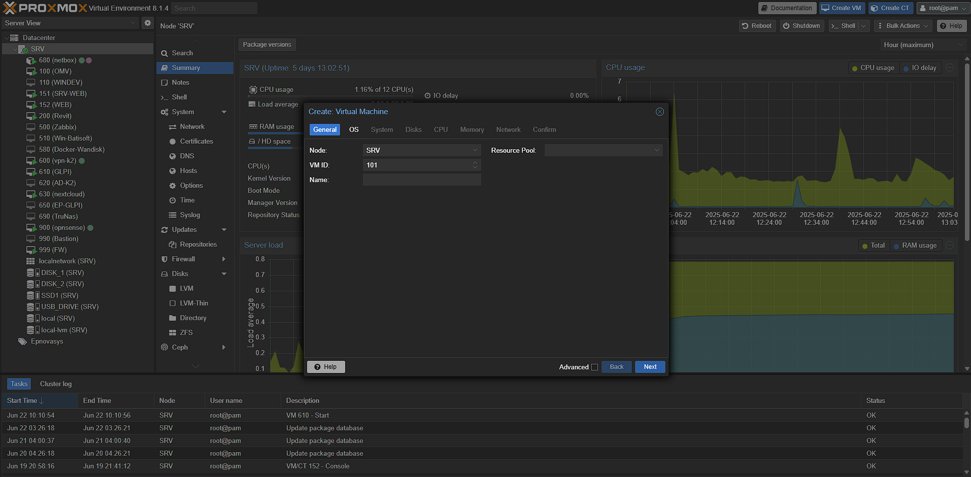Click the Help button in the node toolbar
Screen dimensions: 971x477
[x=951, y=26]
